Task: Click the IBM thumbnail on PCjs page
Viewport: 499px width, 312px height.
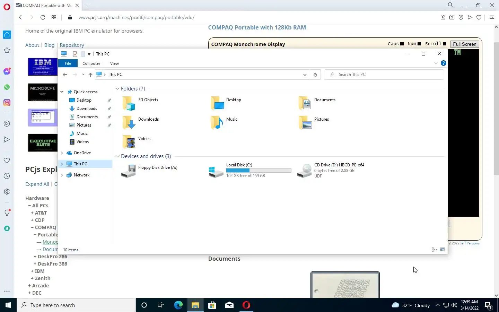Action: pos(43,67)
